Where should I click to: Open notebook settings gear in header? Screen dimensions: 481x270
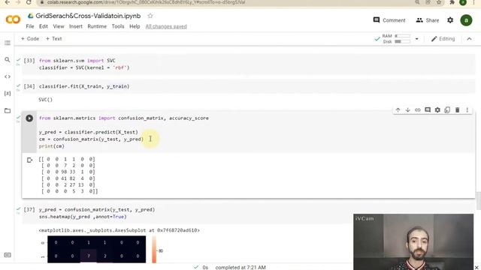[x=450, y=20]
